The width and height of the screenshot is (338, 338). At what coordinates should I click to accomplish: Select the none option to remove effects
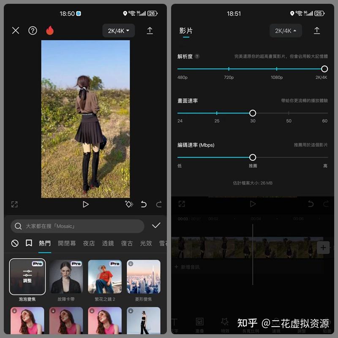tap(14, 242)
